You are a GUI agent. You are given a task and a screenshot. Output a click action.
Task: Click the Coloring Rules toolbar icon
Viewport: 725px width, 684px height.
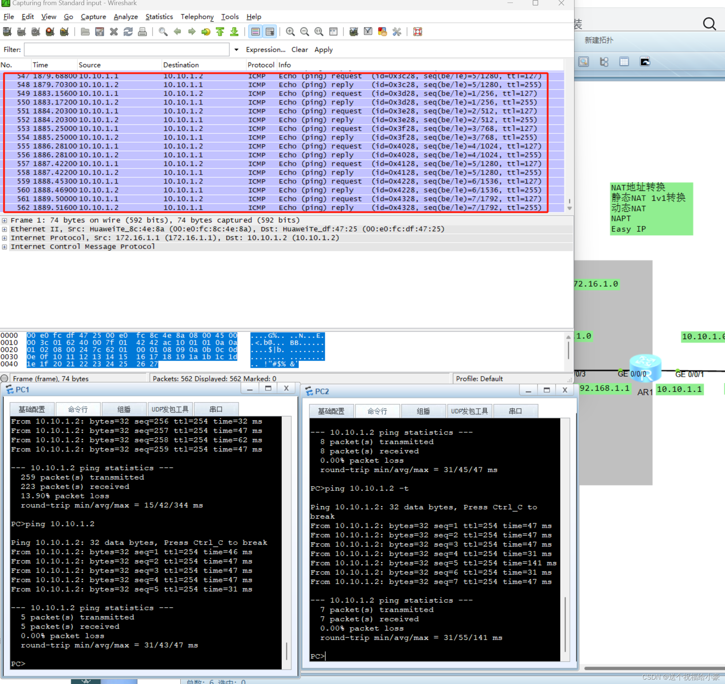[382, 32]
